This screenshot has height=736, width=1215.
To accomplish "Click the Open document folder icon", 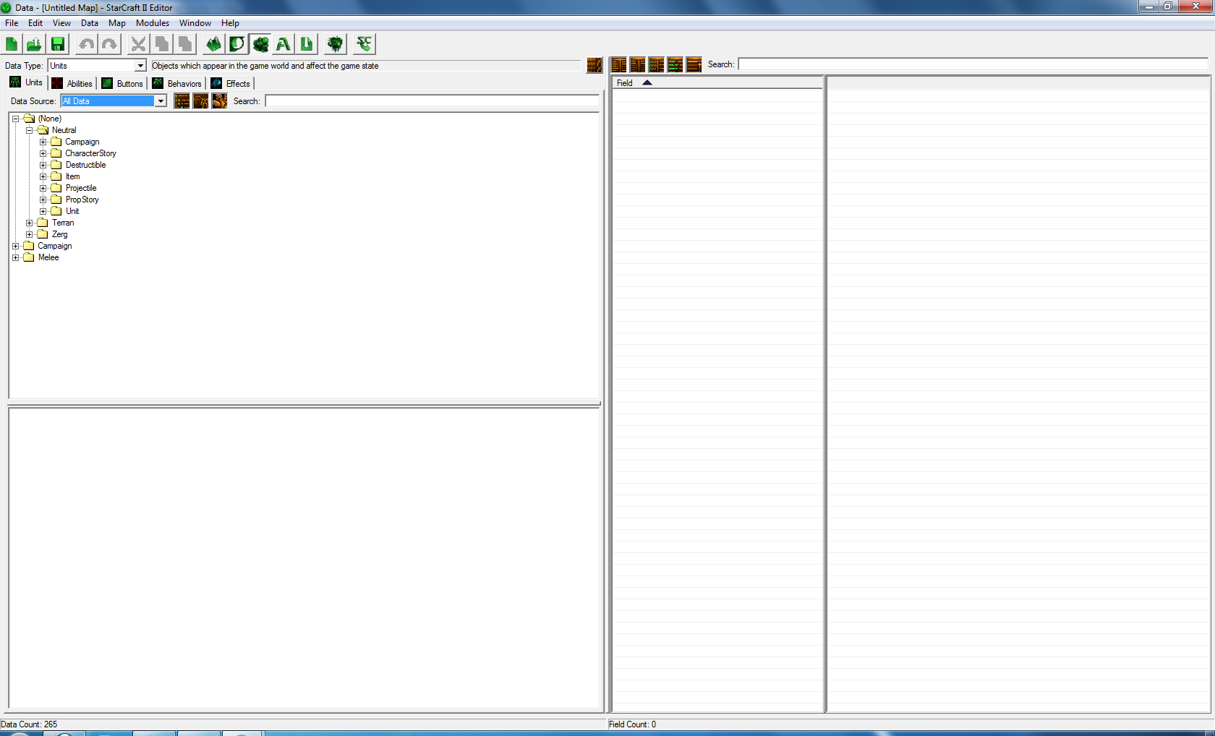I will click(34, 44).
